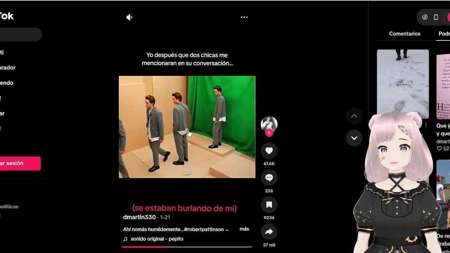The image size is (450, 253).
Task: Open comments via the speech bubble icon
Action: pyautogui.click(x=269, y=177)
